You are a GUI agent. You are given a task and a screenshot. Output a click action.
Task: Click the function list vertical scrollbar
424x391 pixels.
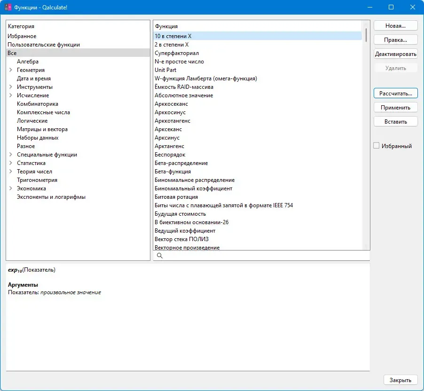pyautogui.click(x=366, y=135)
